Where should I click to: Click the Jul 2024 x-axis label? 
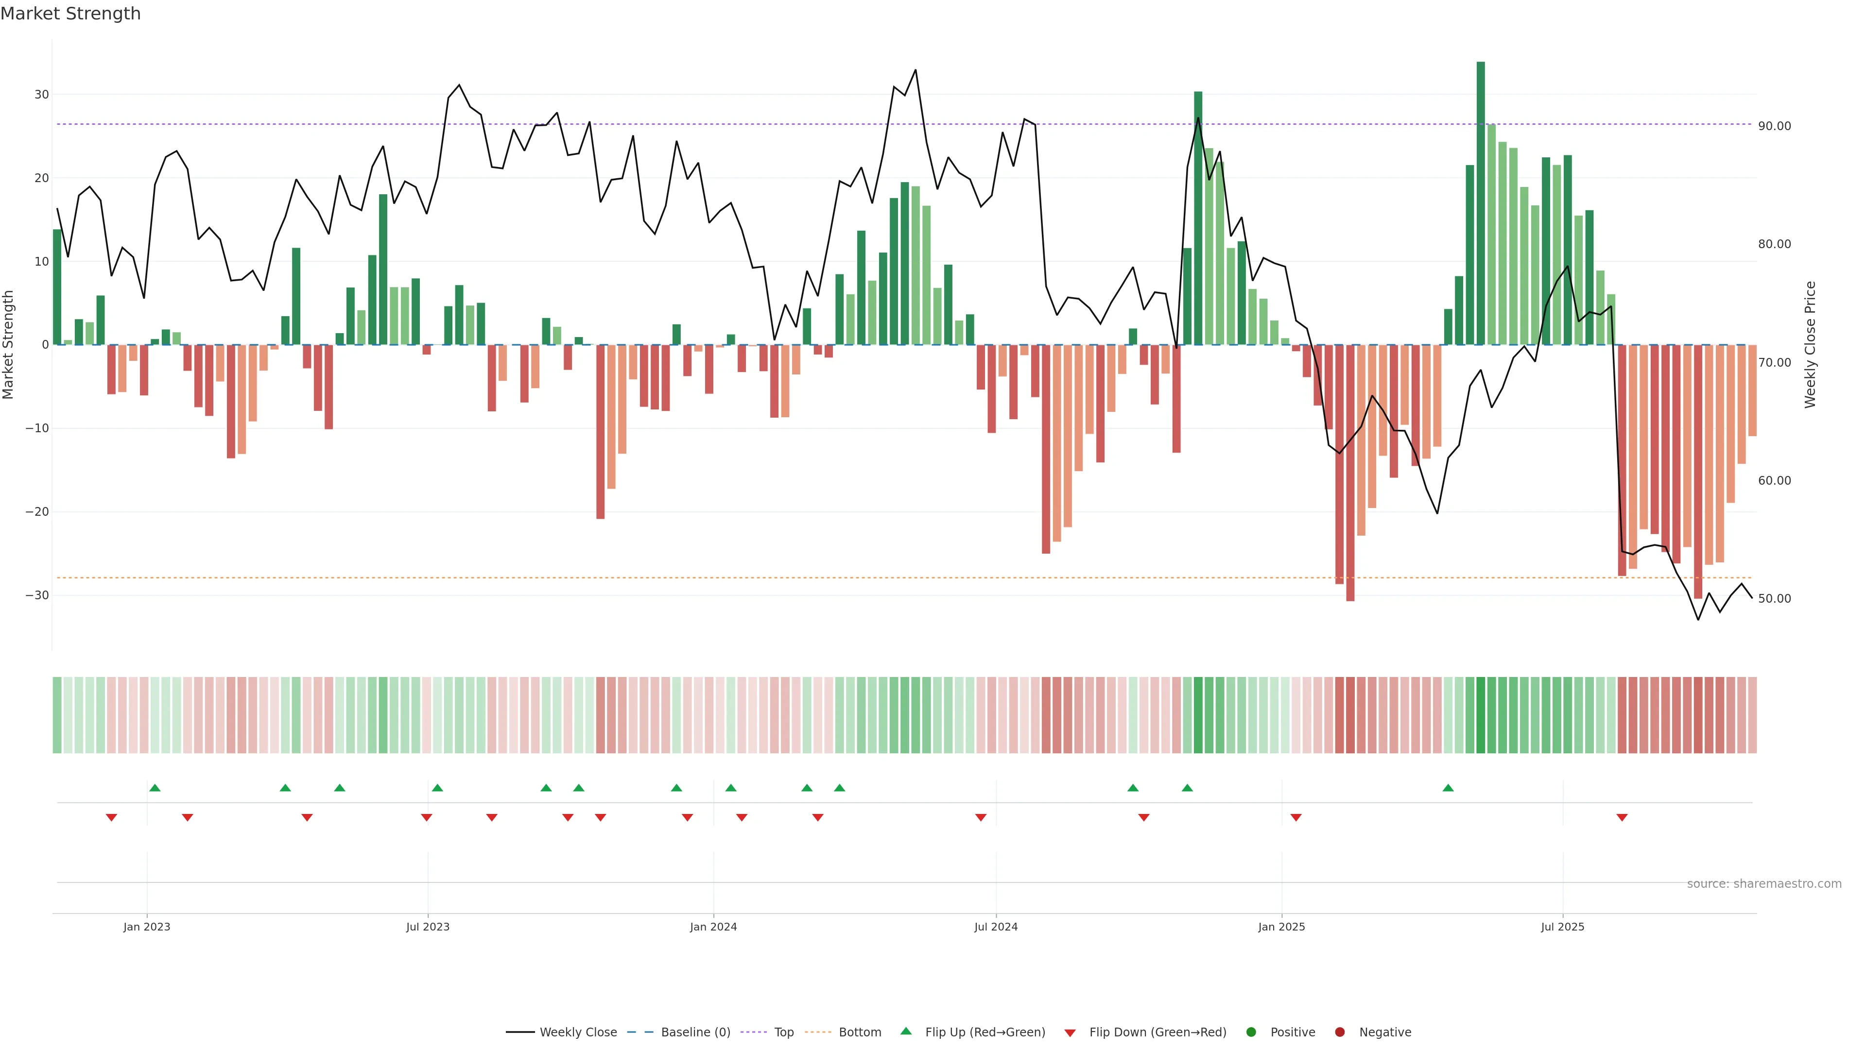pyautogui.click(x=995, y=927)
